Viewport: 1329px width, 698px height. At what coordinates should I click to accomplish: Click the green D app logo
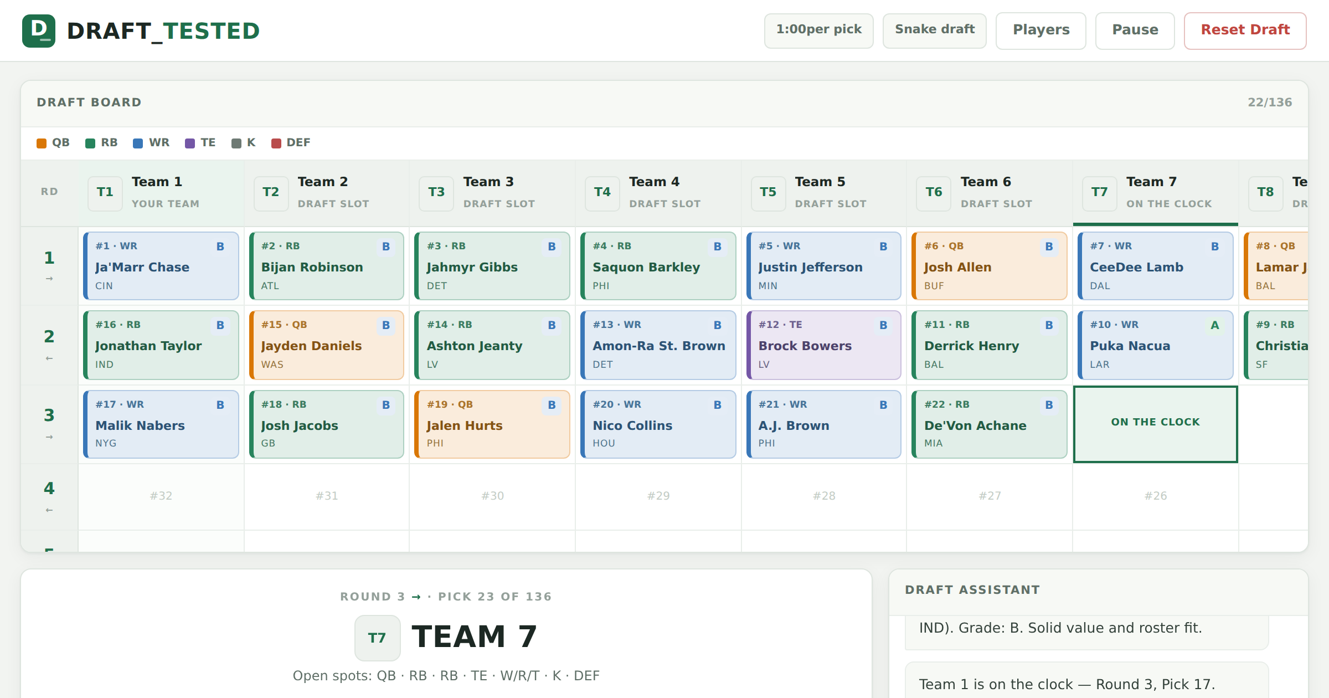point(39,30)
